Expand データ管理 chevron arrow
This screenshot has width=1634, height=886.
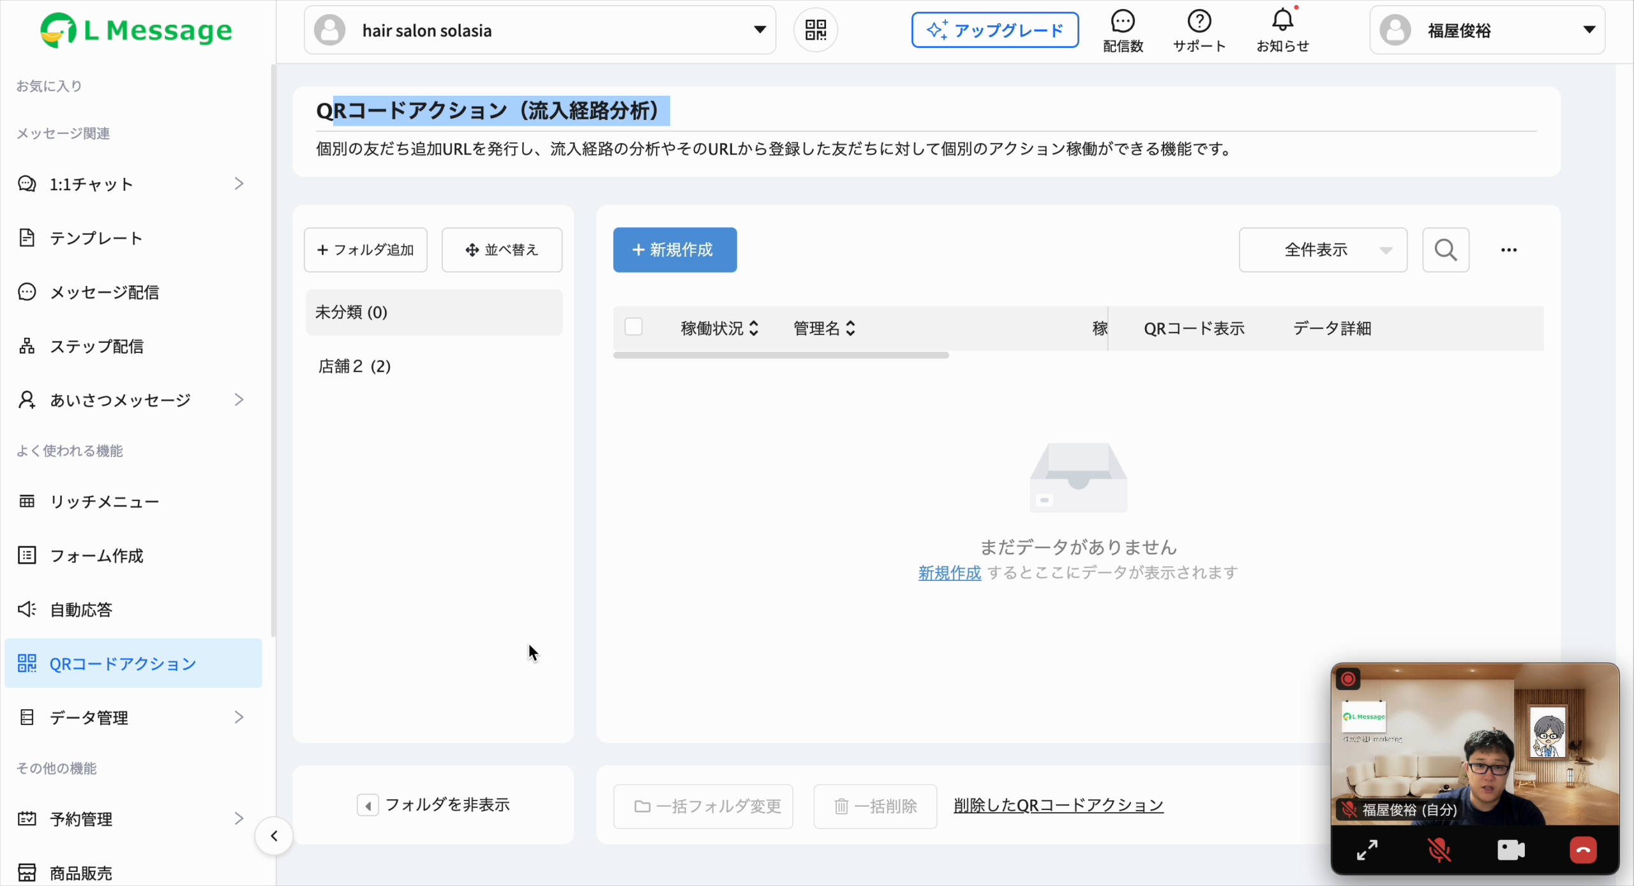(239, 717)
